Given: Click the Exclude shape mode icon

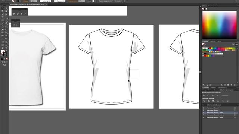Looking at the screenshot, I should (217, 95).
